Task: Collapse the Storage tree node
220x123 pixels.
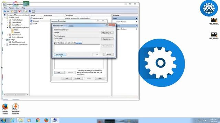Action: [x=5, y=40]
